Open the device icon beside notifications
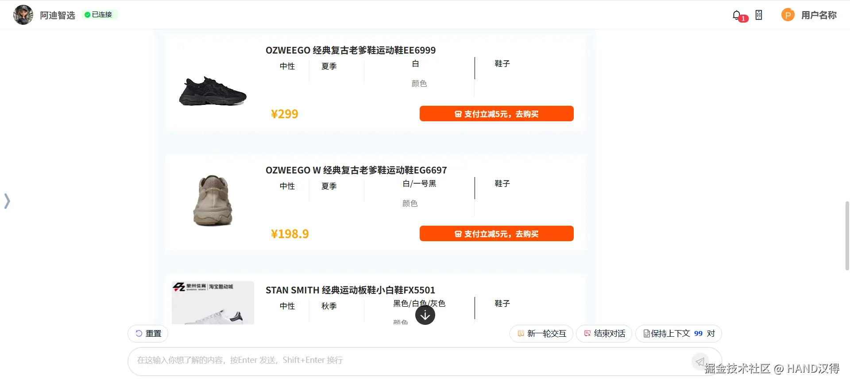Image resolution: width=850 pixels, height=385 pixels. tap(759, 15)
